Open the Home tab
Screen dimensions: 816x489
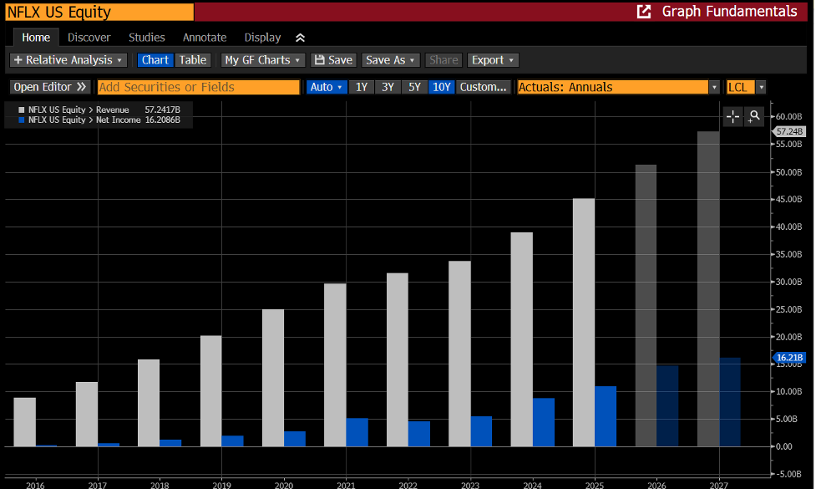point(36,38)
